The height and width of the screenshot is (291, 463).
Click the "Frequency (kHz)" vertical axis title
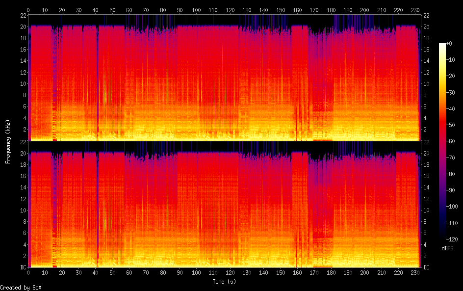[8, 141]
